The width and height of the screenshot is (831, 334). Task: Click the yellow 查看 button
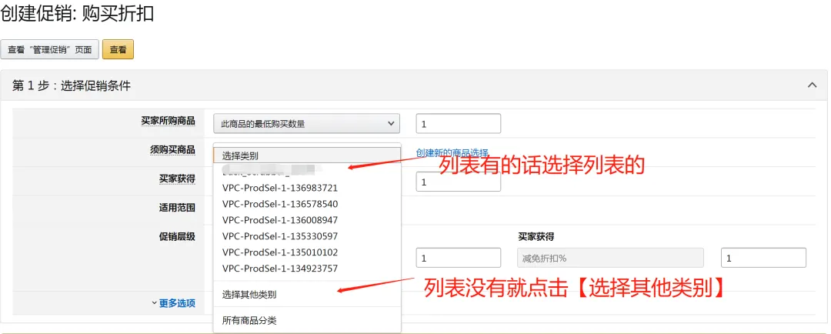[x=118, y=50]
